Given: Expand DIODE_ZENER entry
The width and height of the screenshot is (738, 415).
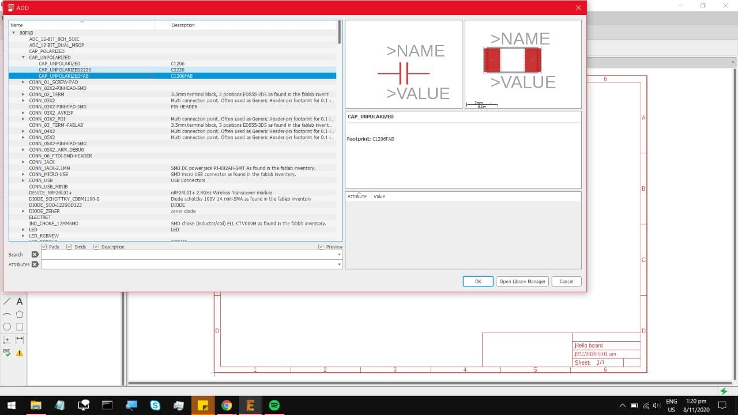Looking at the screenshot, I should click(23, 211).
